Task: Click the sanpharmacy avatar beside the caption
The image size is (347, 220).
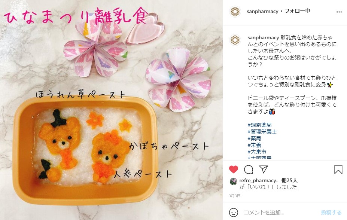Action: tap(235, 40)
